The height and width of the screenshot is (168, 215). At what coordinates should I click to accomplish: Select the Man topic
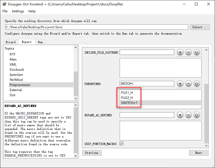click(13, 59)
